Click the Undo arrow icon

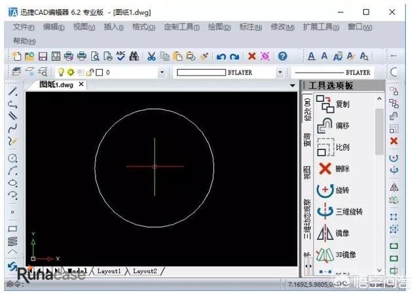(x=221, y=57)
